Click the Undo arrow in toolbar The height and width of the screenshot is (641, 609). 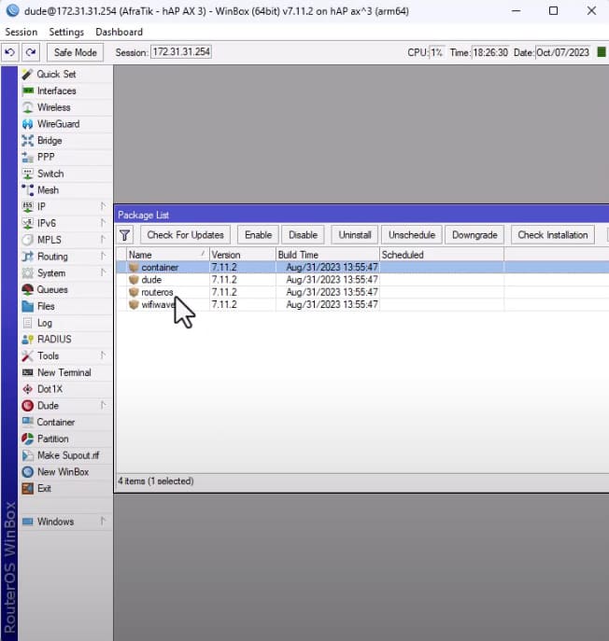click(x=10, y=52)
